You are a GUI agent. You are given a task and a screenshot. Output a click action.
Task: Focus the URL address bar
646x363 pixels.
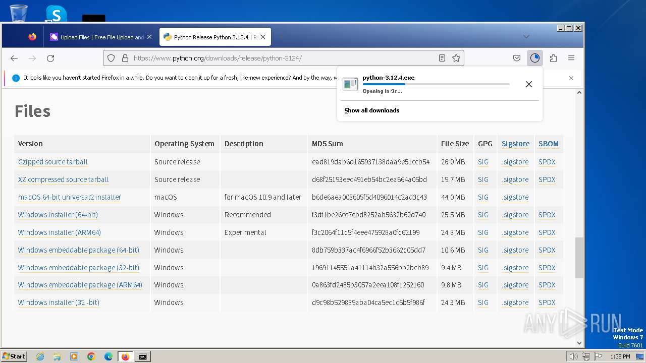coord(283,58)
